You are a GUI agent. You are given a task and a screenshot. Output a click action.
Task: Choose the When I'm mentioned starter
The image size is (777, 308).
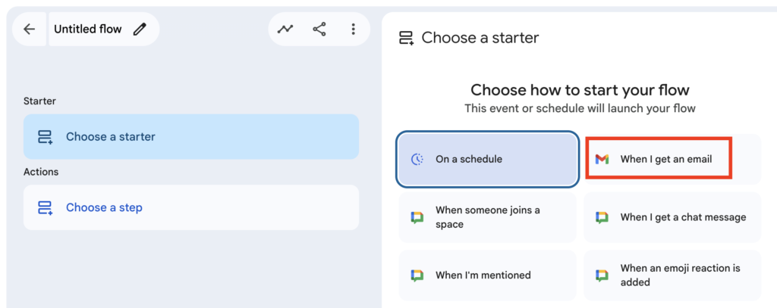pos(488,275)
